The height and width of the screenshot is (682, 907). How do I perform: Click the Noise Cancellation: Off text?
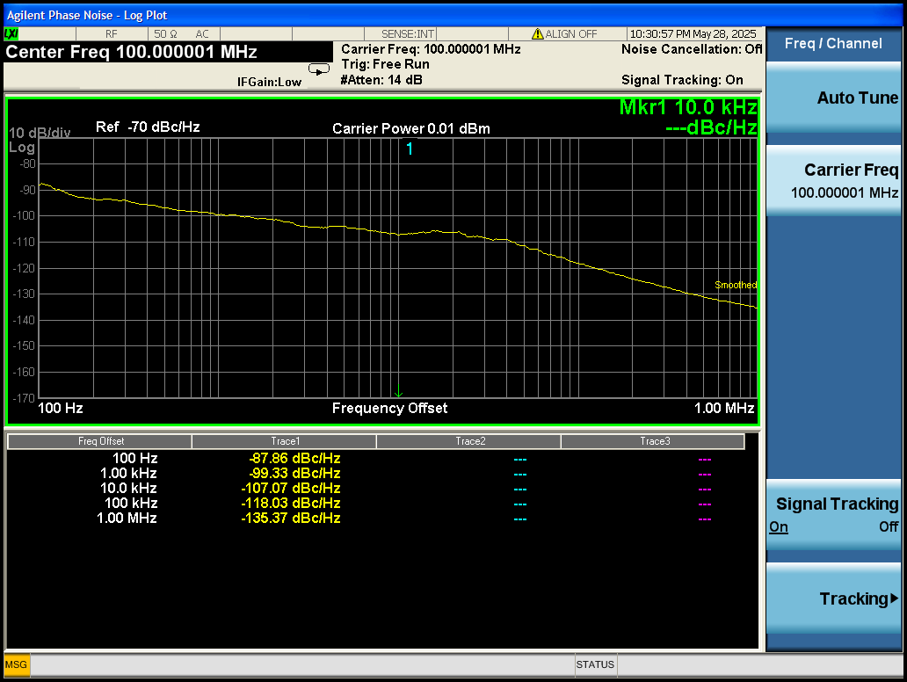point(692,49)
